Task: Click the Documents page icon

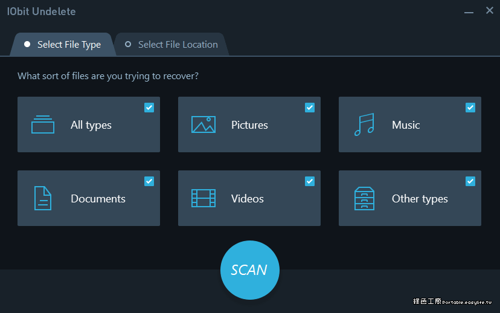Action: click(x=43, y=198)
